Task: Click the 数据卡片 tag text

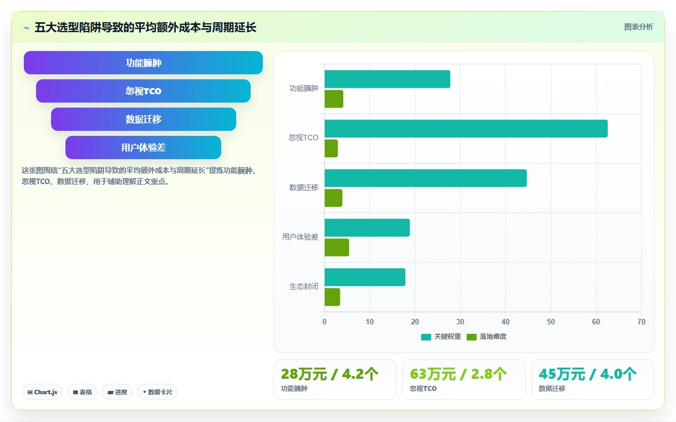Action: [x=160, y=392]
